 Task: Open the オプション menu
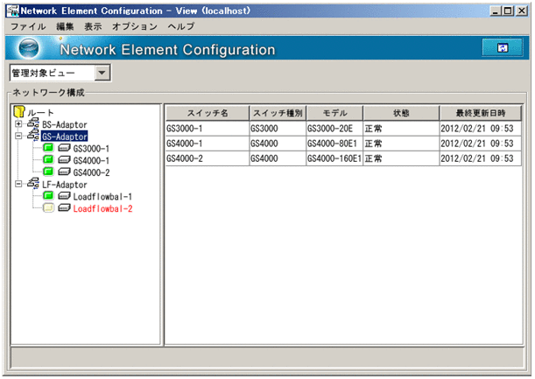tap(134, 27)
